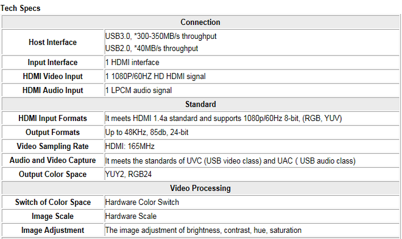Click the Video Sampling Rate label

52,147
